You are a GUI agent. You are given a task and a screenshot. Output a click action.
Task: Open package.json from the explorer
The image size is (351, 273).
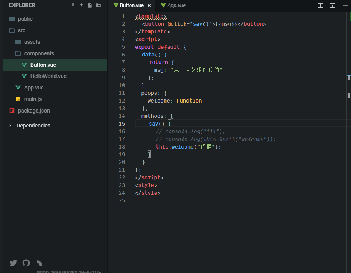(33, 111)
